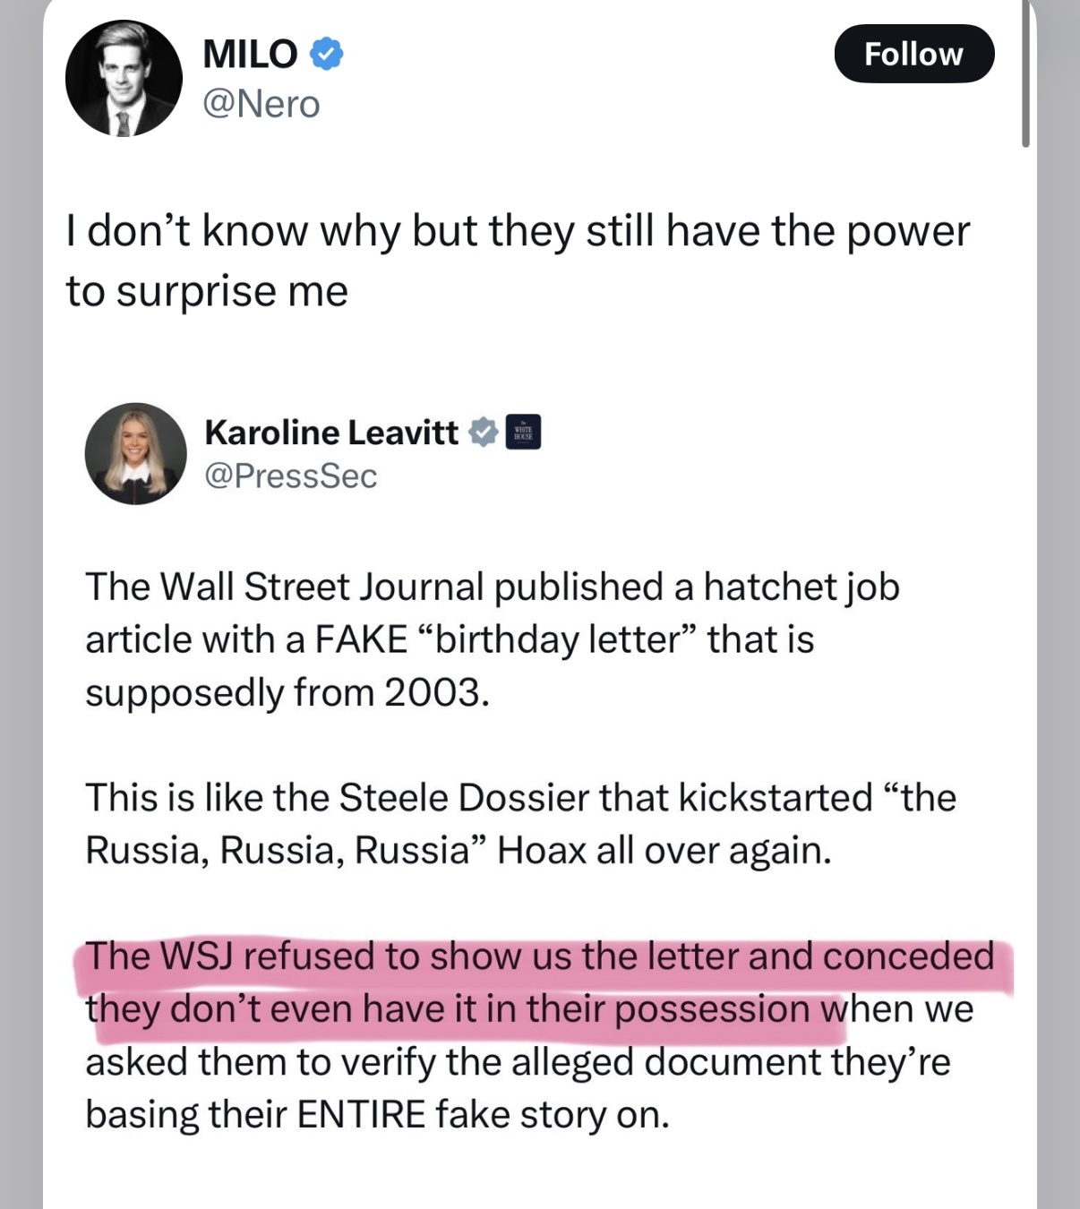Open Karoline Leavitt's profile photo
This screenshot has width=1080, height=1209.
tap(135, 453)
